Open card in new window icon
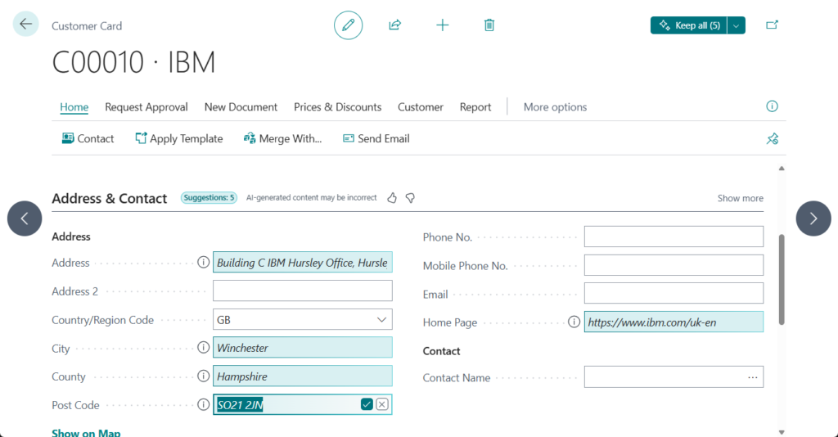Viewport: 838px width, 437px height. click(x=772, y=25)
